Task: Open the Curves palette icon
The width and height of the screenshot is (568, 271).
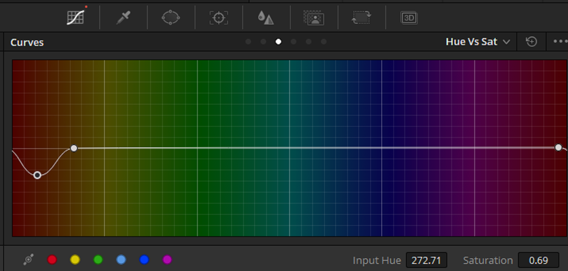Action: [75, 18]
